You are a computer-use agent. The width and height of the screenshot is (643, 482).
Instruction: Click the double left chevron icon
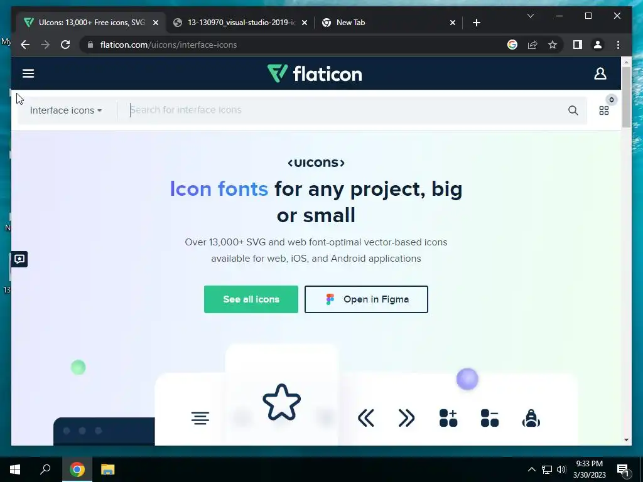(x=366, y=418)
